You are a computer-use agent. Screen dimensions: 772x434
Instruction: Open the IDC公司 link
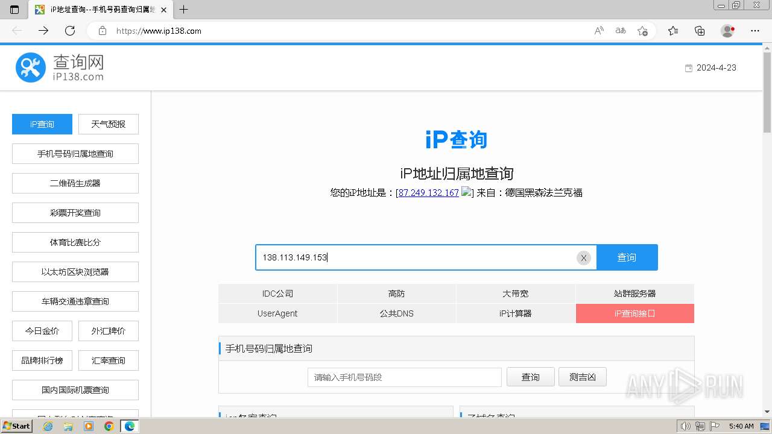277,294
